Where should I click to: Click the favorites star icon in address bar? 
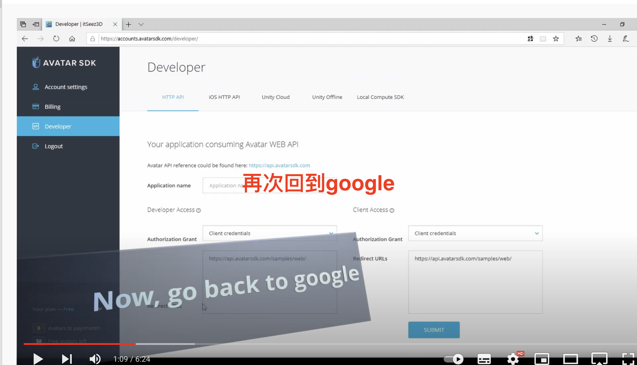pos(556,39)
